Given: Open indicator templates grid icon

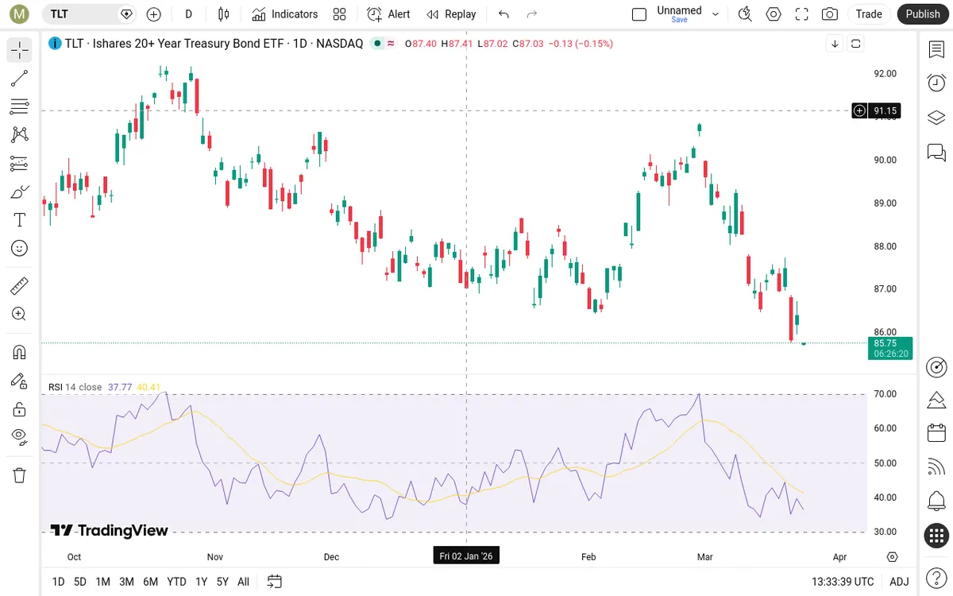Looking at the screenshot, I should (340, 14).
